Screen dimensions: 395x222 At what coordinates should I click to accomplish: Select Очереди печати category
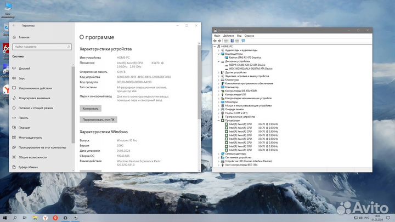pyautogui.click(x=234, y=110)
